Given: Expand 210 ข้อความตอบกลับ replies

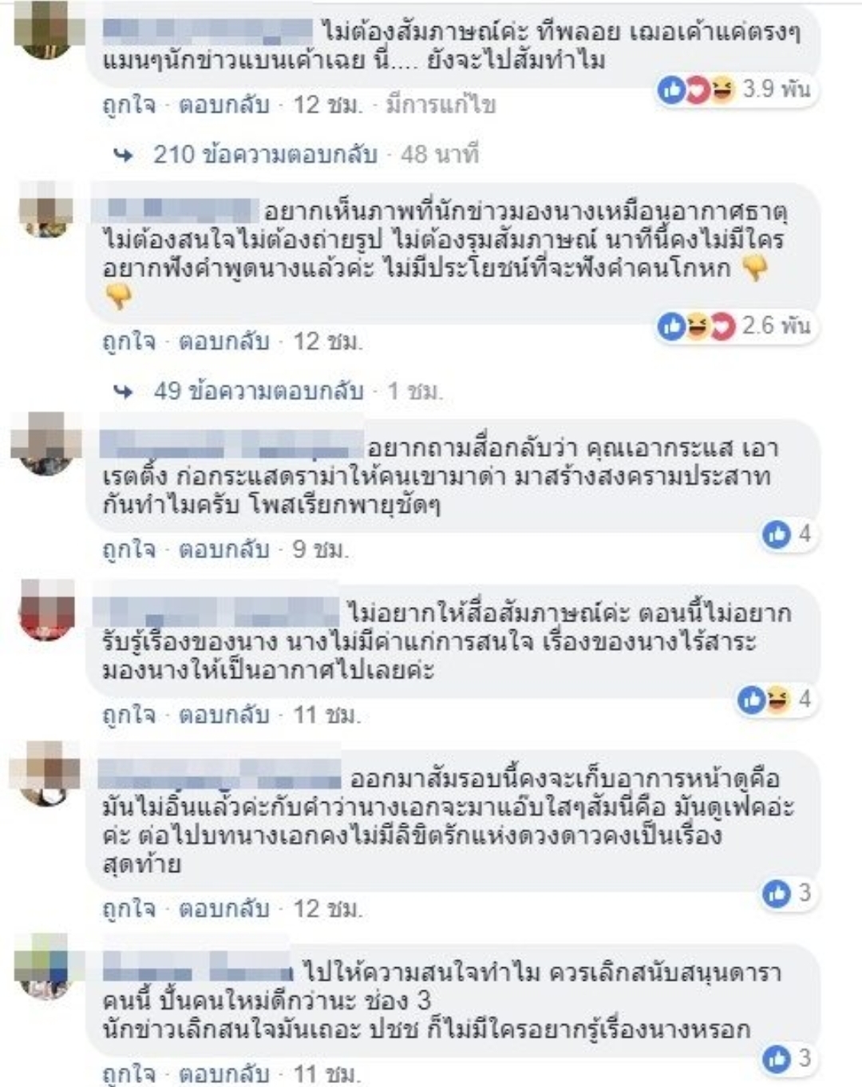Looking at the screenshot, I should pos(265,154).
